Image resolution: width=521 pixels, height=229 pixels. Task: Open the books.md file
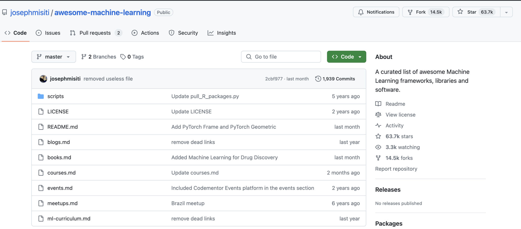[x=59, y=157]
